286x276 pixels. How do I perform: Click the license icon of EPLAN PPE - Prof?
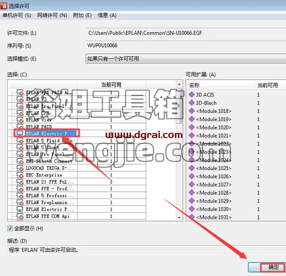[20, 188]
